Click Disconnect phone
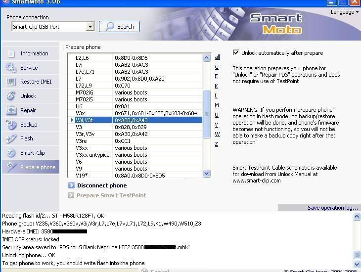Image resolution: width=361 pixels, height=272 pixels. pos(102,185)
